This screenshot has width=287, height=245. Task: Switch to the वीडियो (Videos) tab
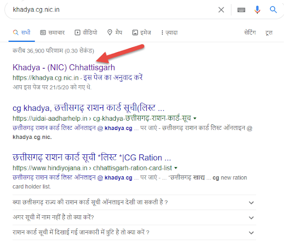[87, 33]
